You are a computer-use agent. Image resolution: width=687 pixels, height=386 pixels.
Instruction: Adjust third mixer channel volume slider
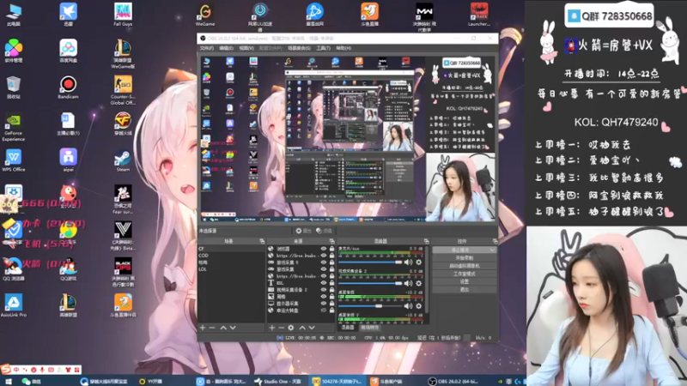370,306
